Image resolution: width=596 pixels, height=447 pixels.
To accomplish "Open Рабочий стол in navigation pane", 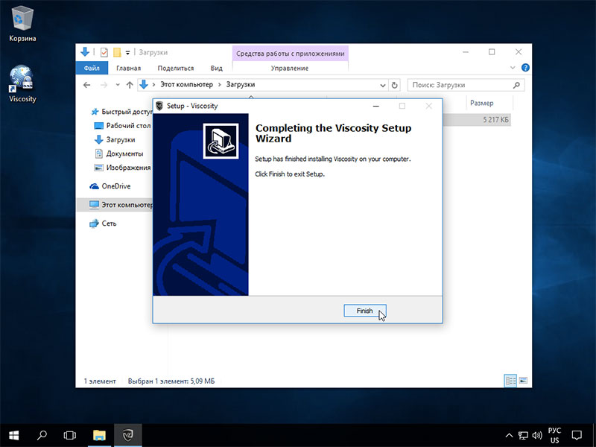I will coord(122,125).
